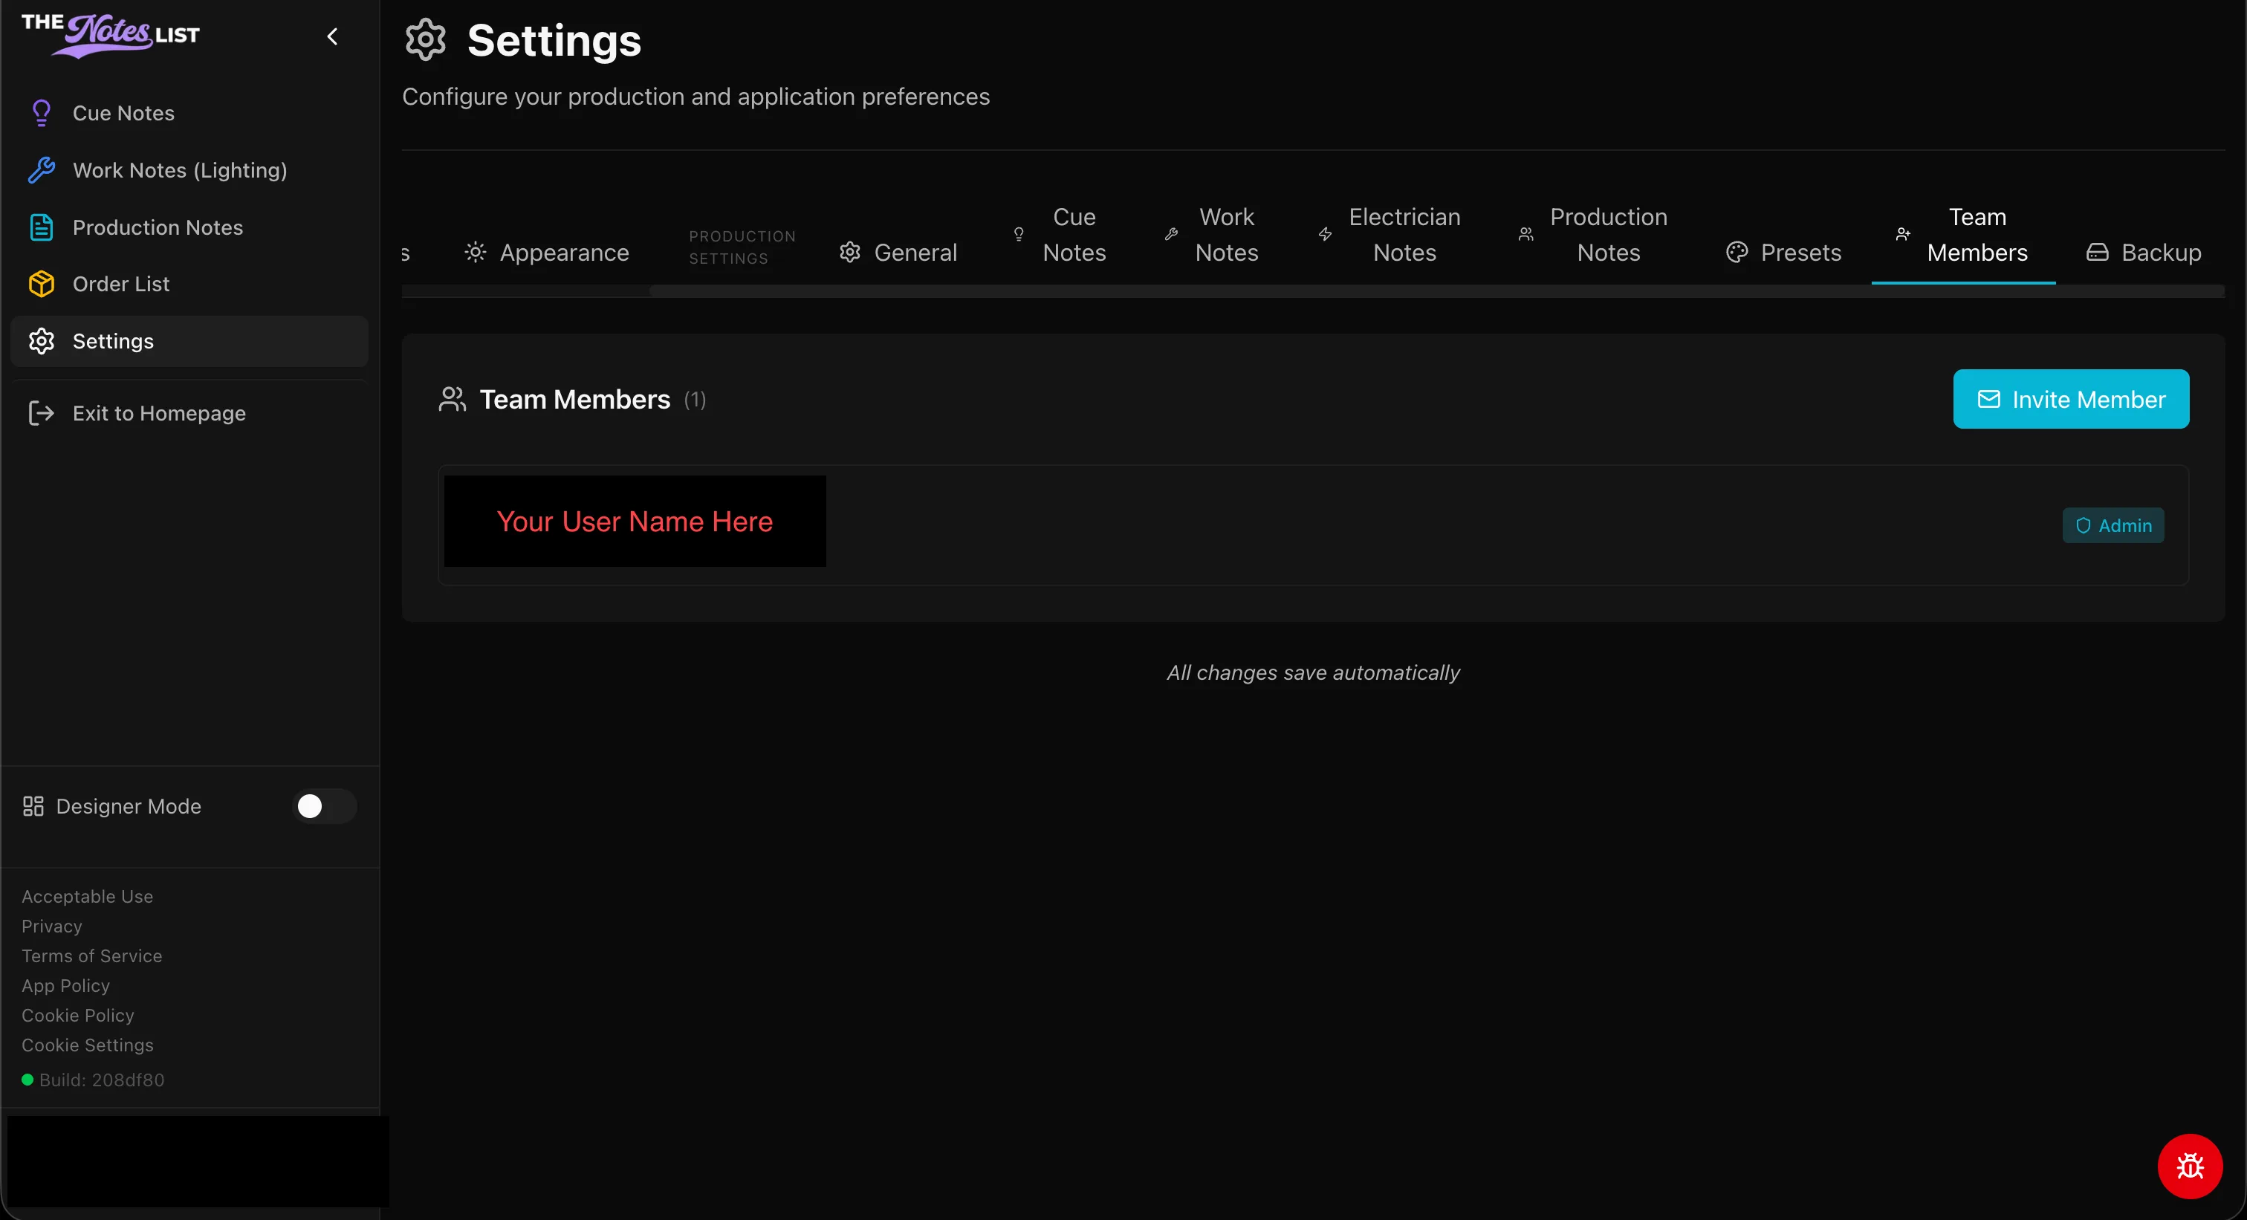The height and width of the screenshot is (1220, 2247).
Task: Open the Privacy link
Action: pyautogui.click(x=51, y=926)
